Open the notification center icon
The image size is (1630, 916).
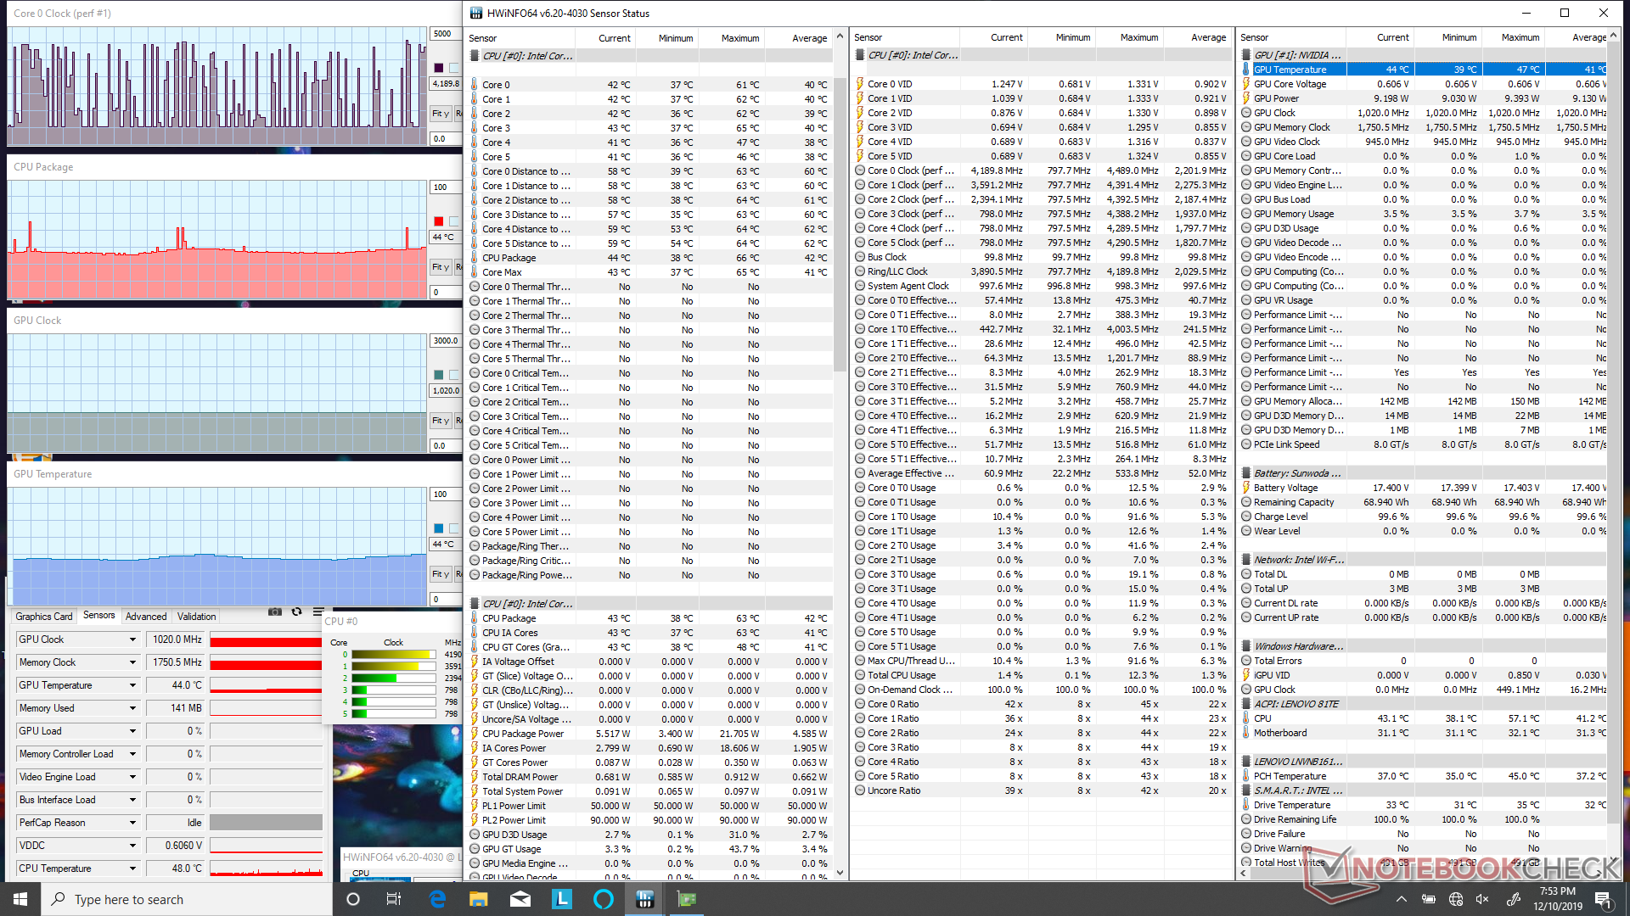(1602, 899)
